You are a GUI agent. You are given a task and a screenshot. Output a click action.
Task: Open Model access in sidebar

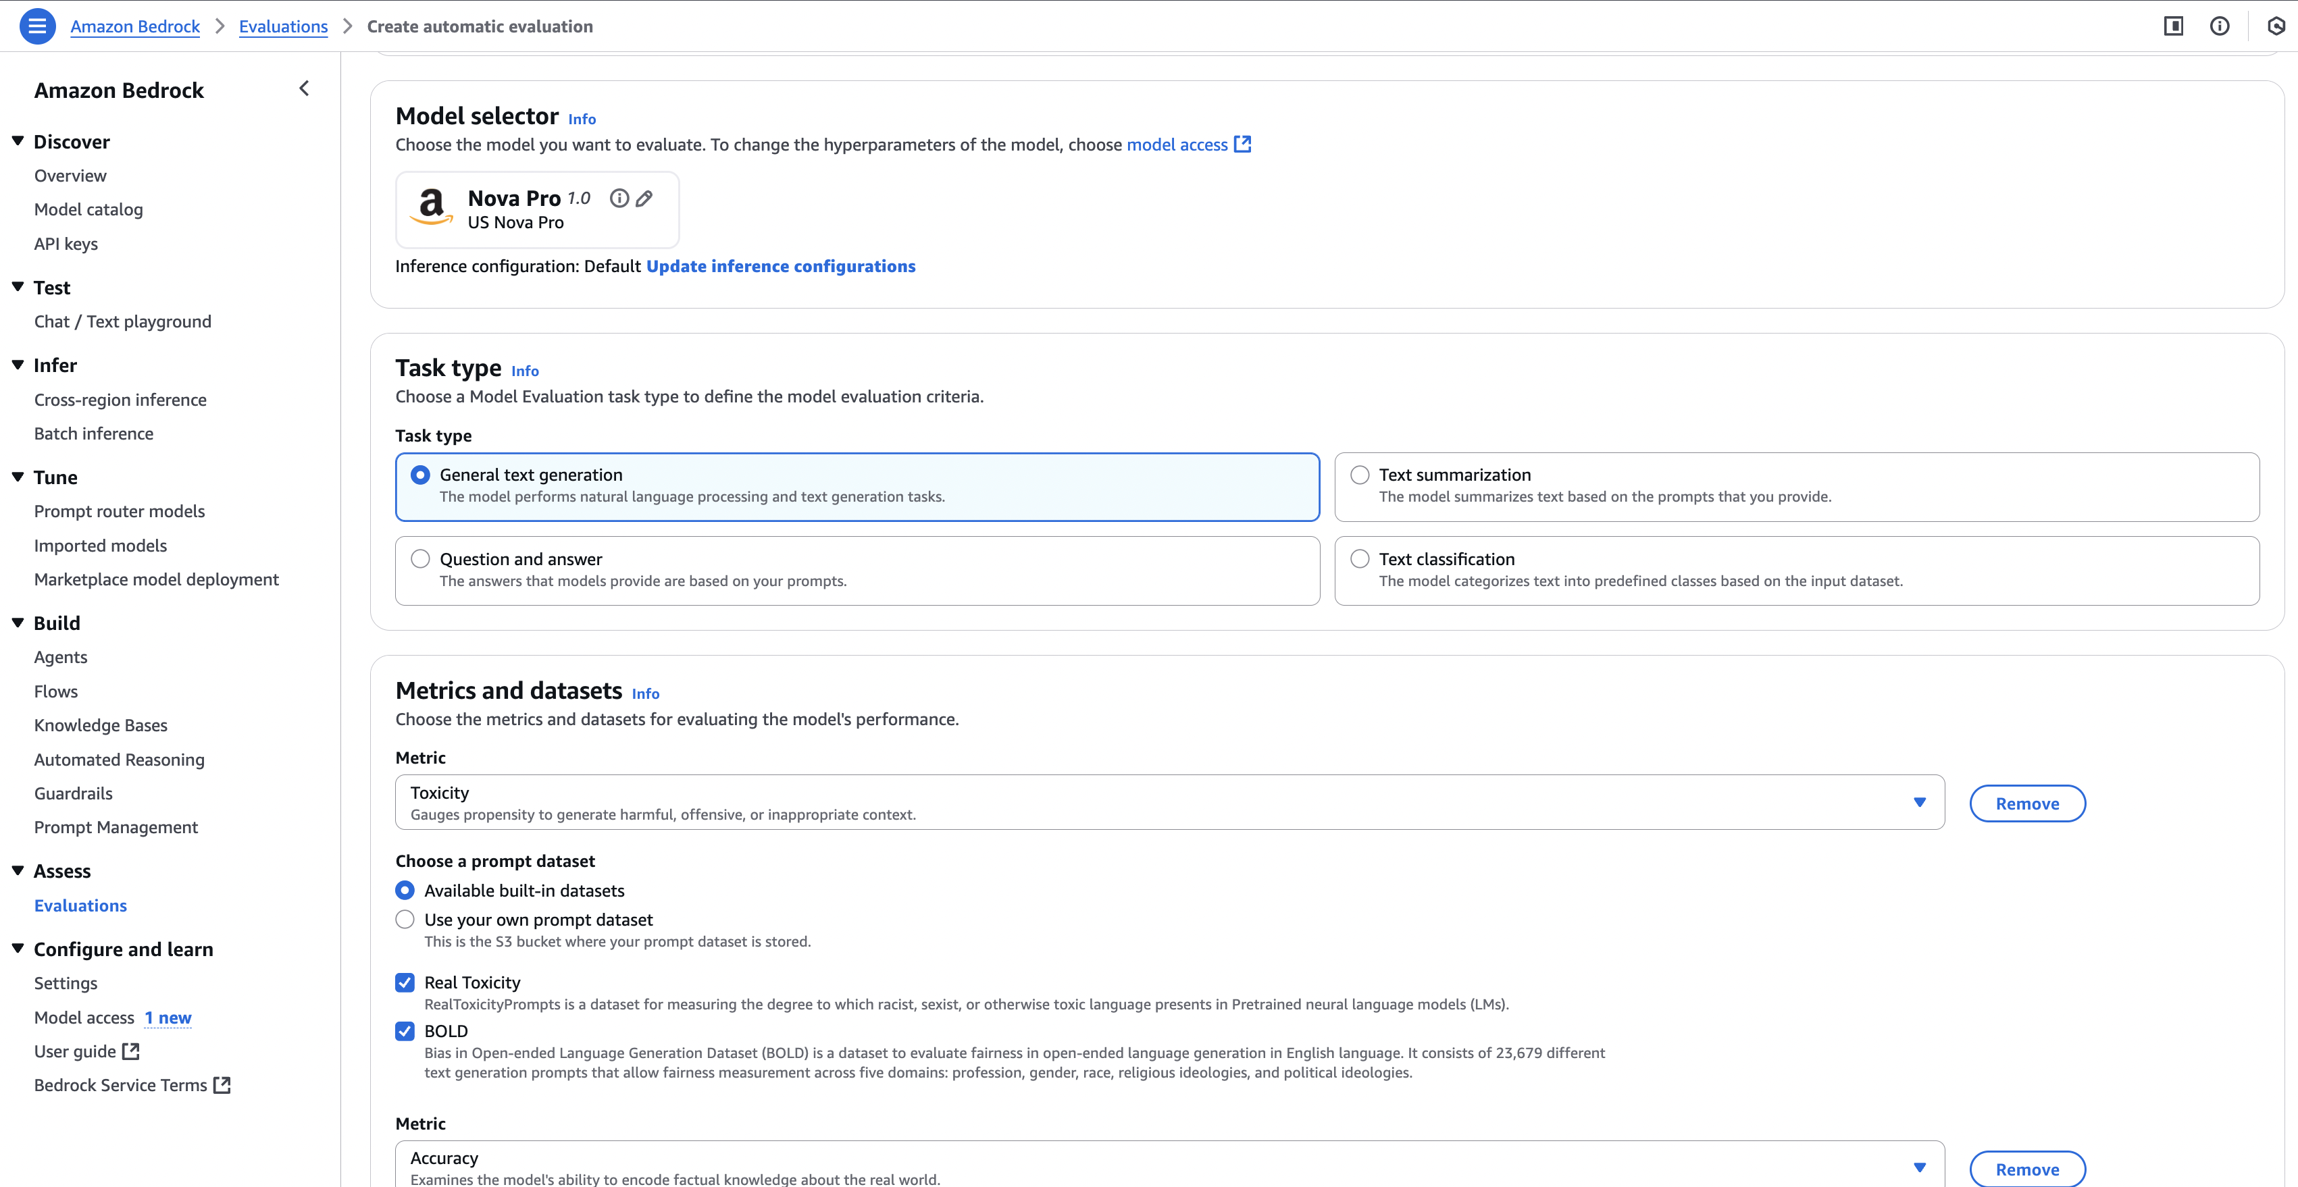[x=84, y=1018]
